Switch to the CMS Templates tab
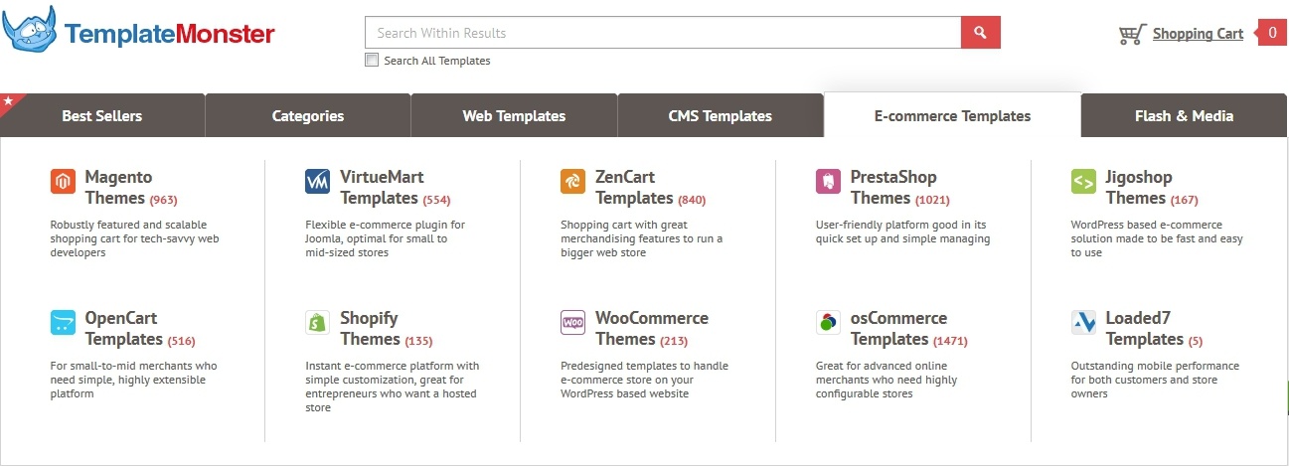Screen dimensions: 1289x466 [720, 116]
